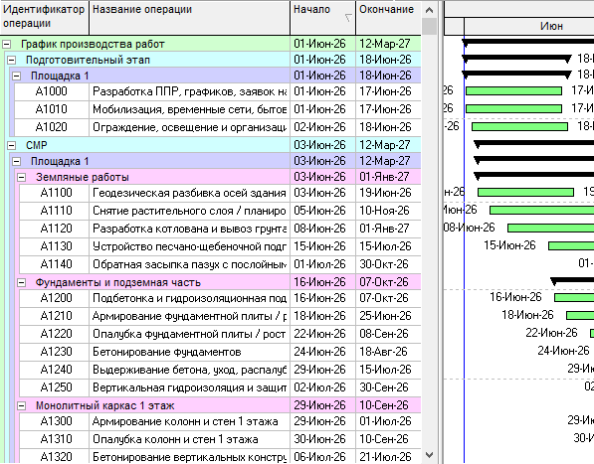Click end date 01-Янв-27 of A1120

coord(384,229)
